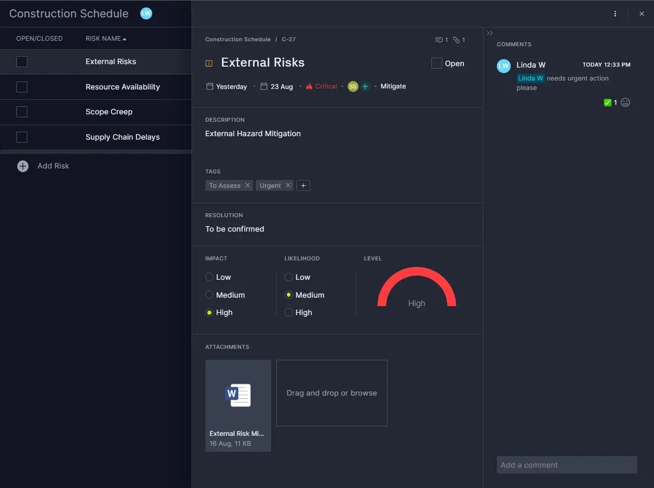Check the Scope Creep row checkbox
Viewport: 654px width, 488px height.
[x=22, y=112]
